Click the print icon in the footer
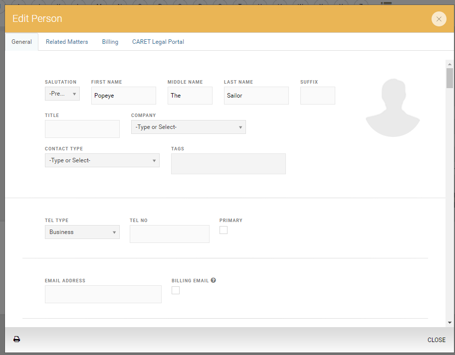Screen dimensions: 455x355 click(17, 339)
